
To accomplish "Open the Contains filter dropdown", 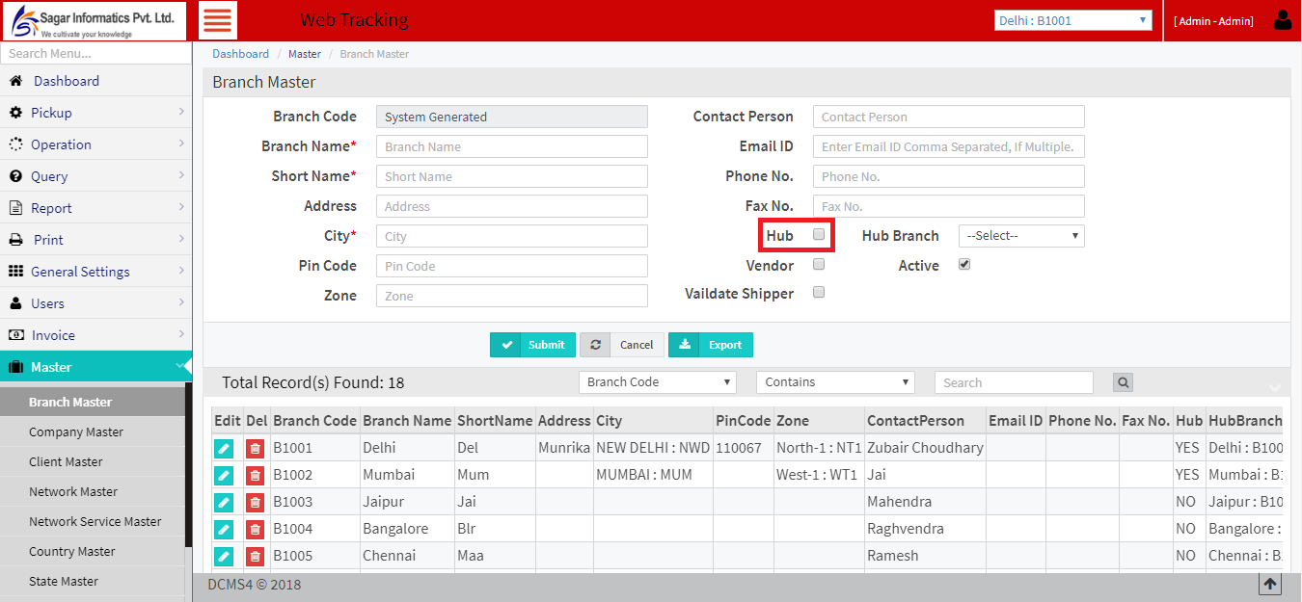I will point(835,382).
